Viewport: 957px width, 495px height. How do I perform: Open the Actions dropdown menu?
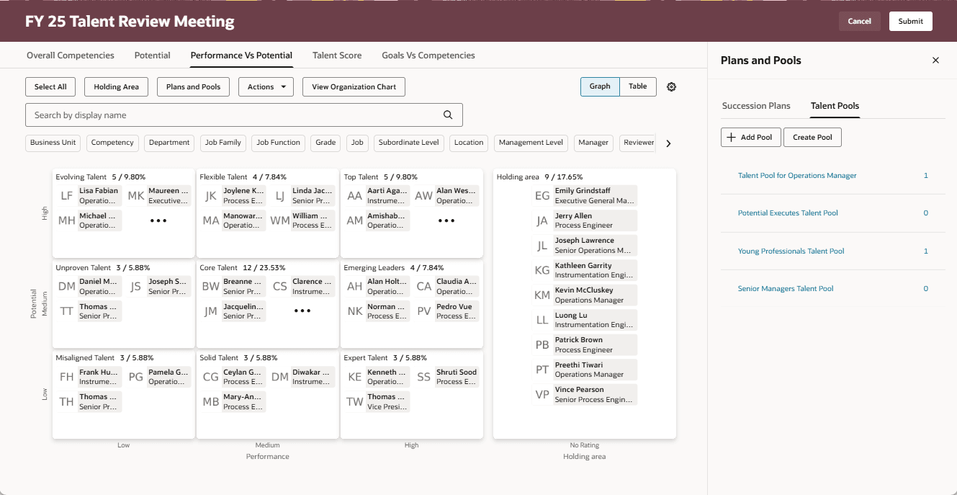click(266, 87)
